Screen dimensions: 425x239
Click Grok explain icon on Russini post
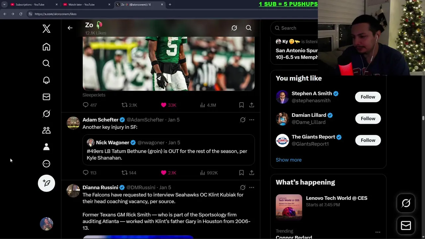point(243,188)
